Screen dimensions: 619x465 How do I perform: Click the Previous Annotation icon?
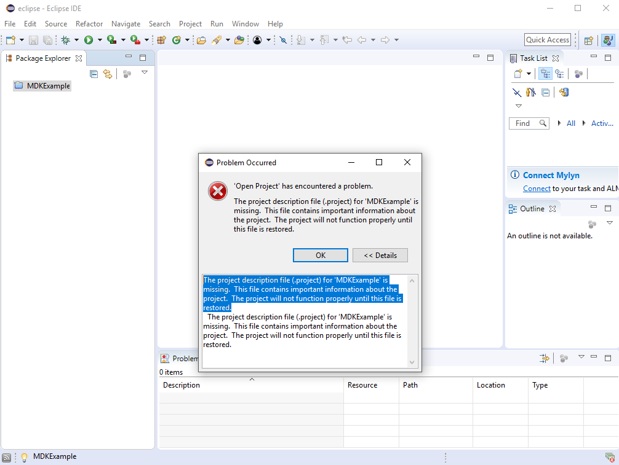[x=324, y=40]
